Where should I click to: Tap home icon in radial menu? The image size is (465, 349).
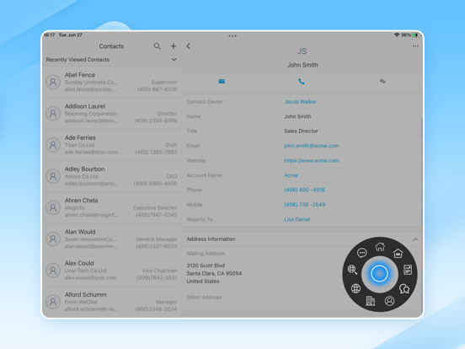pyautogui.click(x=380, y=246)
